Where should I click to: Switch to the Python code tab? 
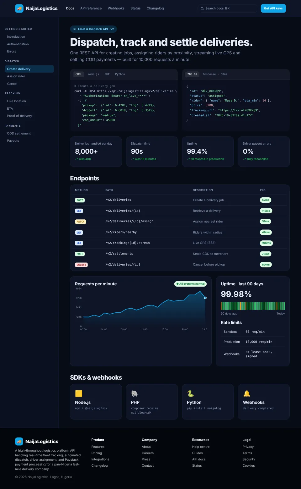[120, 74]
